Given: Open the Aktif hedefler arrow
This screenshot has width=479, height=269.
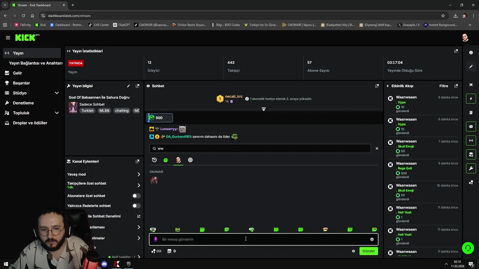Looking at the screenshot, I should click(139, 257).
